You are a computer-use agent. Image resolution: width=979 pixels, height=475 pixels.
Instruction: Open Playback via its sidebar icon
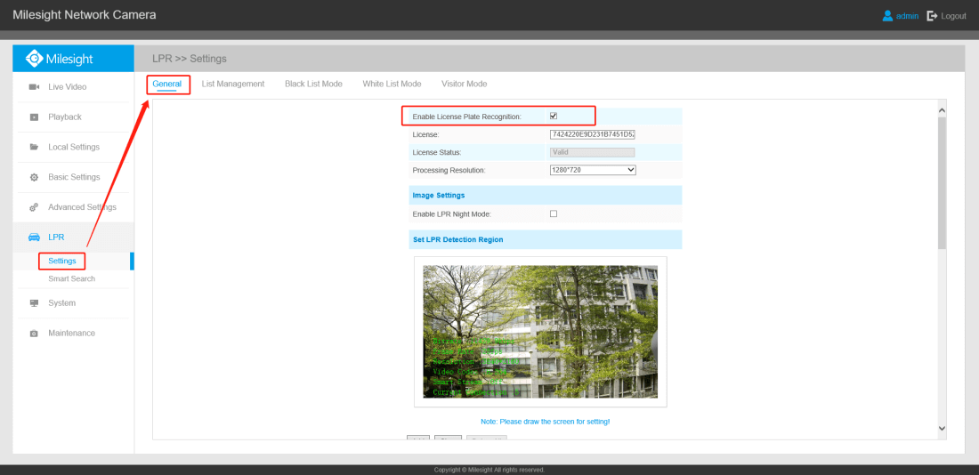coord(34,117)
